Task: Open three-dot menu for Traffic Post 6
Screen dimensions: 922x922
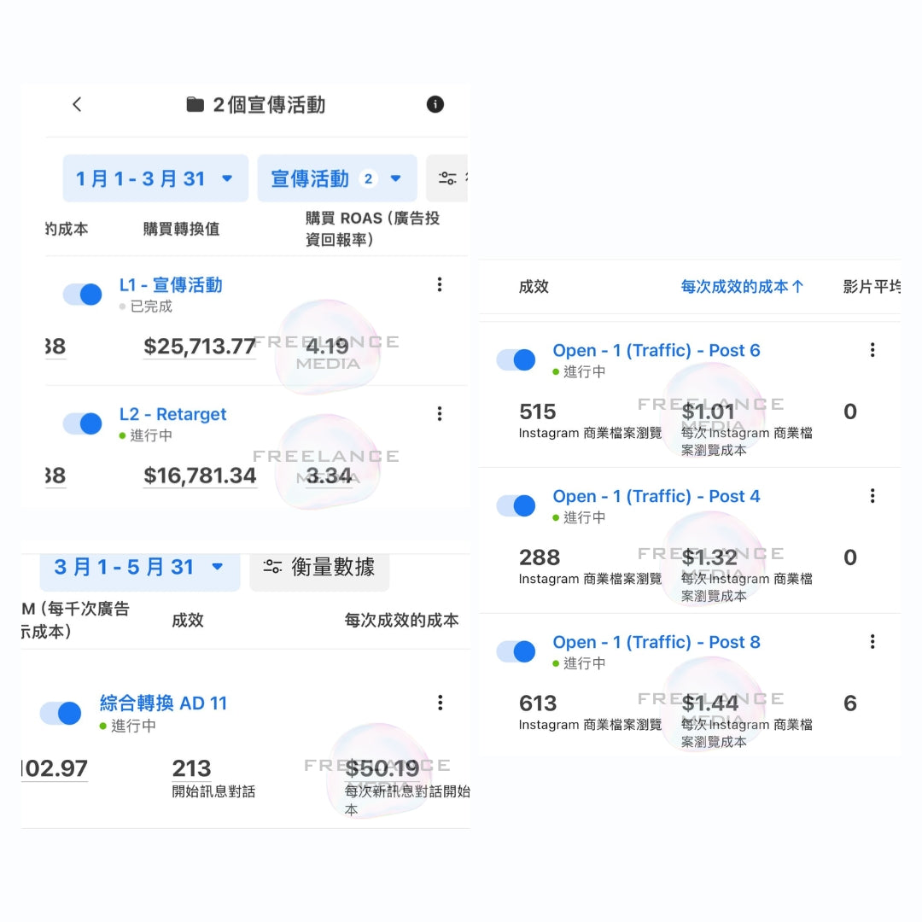Action: tap(872, 350)
